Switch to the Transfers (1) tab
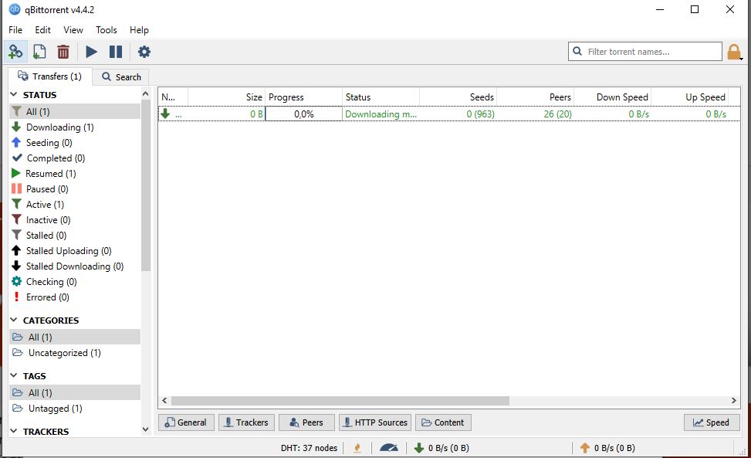Image resolution: width=751 pixels, height=458 pixels. pyautogui.click(x=50, y=76)
